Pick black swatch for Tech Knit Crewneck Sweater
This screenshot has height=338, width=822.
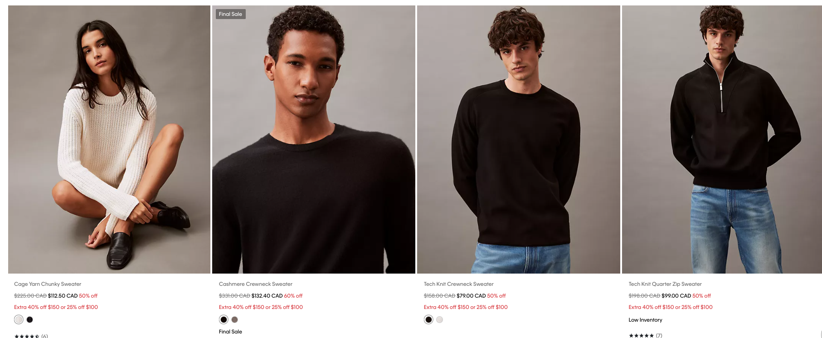[x=428, y=319]
